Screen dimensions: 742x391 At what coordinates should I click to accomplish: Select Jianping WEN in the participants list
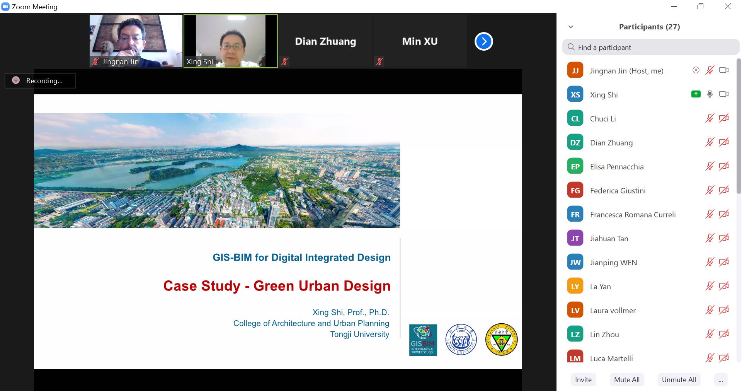tap(613, 263)
